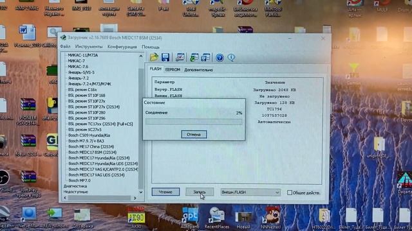Viewport: 412px width, 231px height.
Task: Click the calibration editor toolbar icon
Action: (x=180, y=57)
